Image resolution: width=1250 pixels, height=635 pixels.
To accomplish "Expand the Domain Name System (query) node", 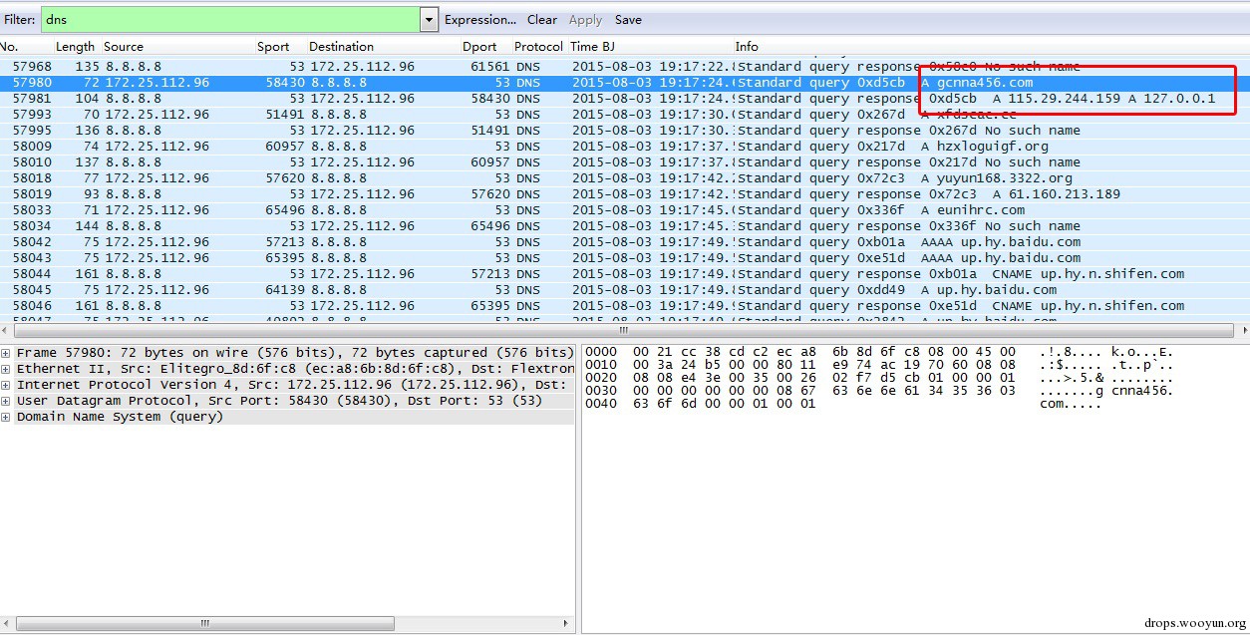I will [x=7, y=417].
